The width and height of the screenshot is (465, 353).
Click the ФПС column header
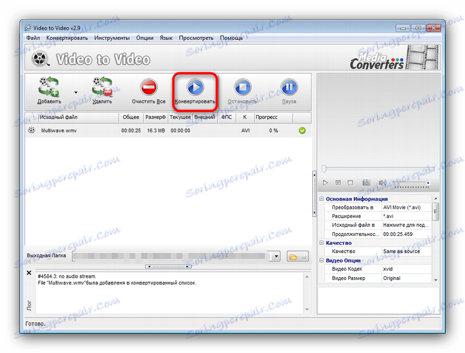pos(227,117)
